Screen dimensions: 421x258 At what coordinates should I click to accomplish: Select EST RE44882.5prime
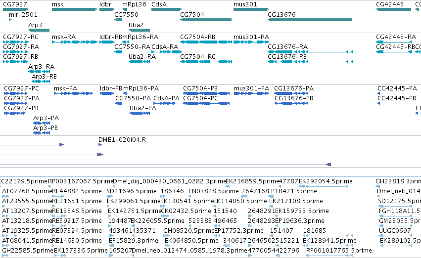click(x=77, y=191)
